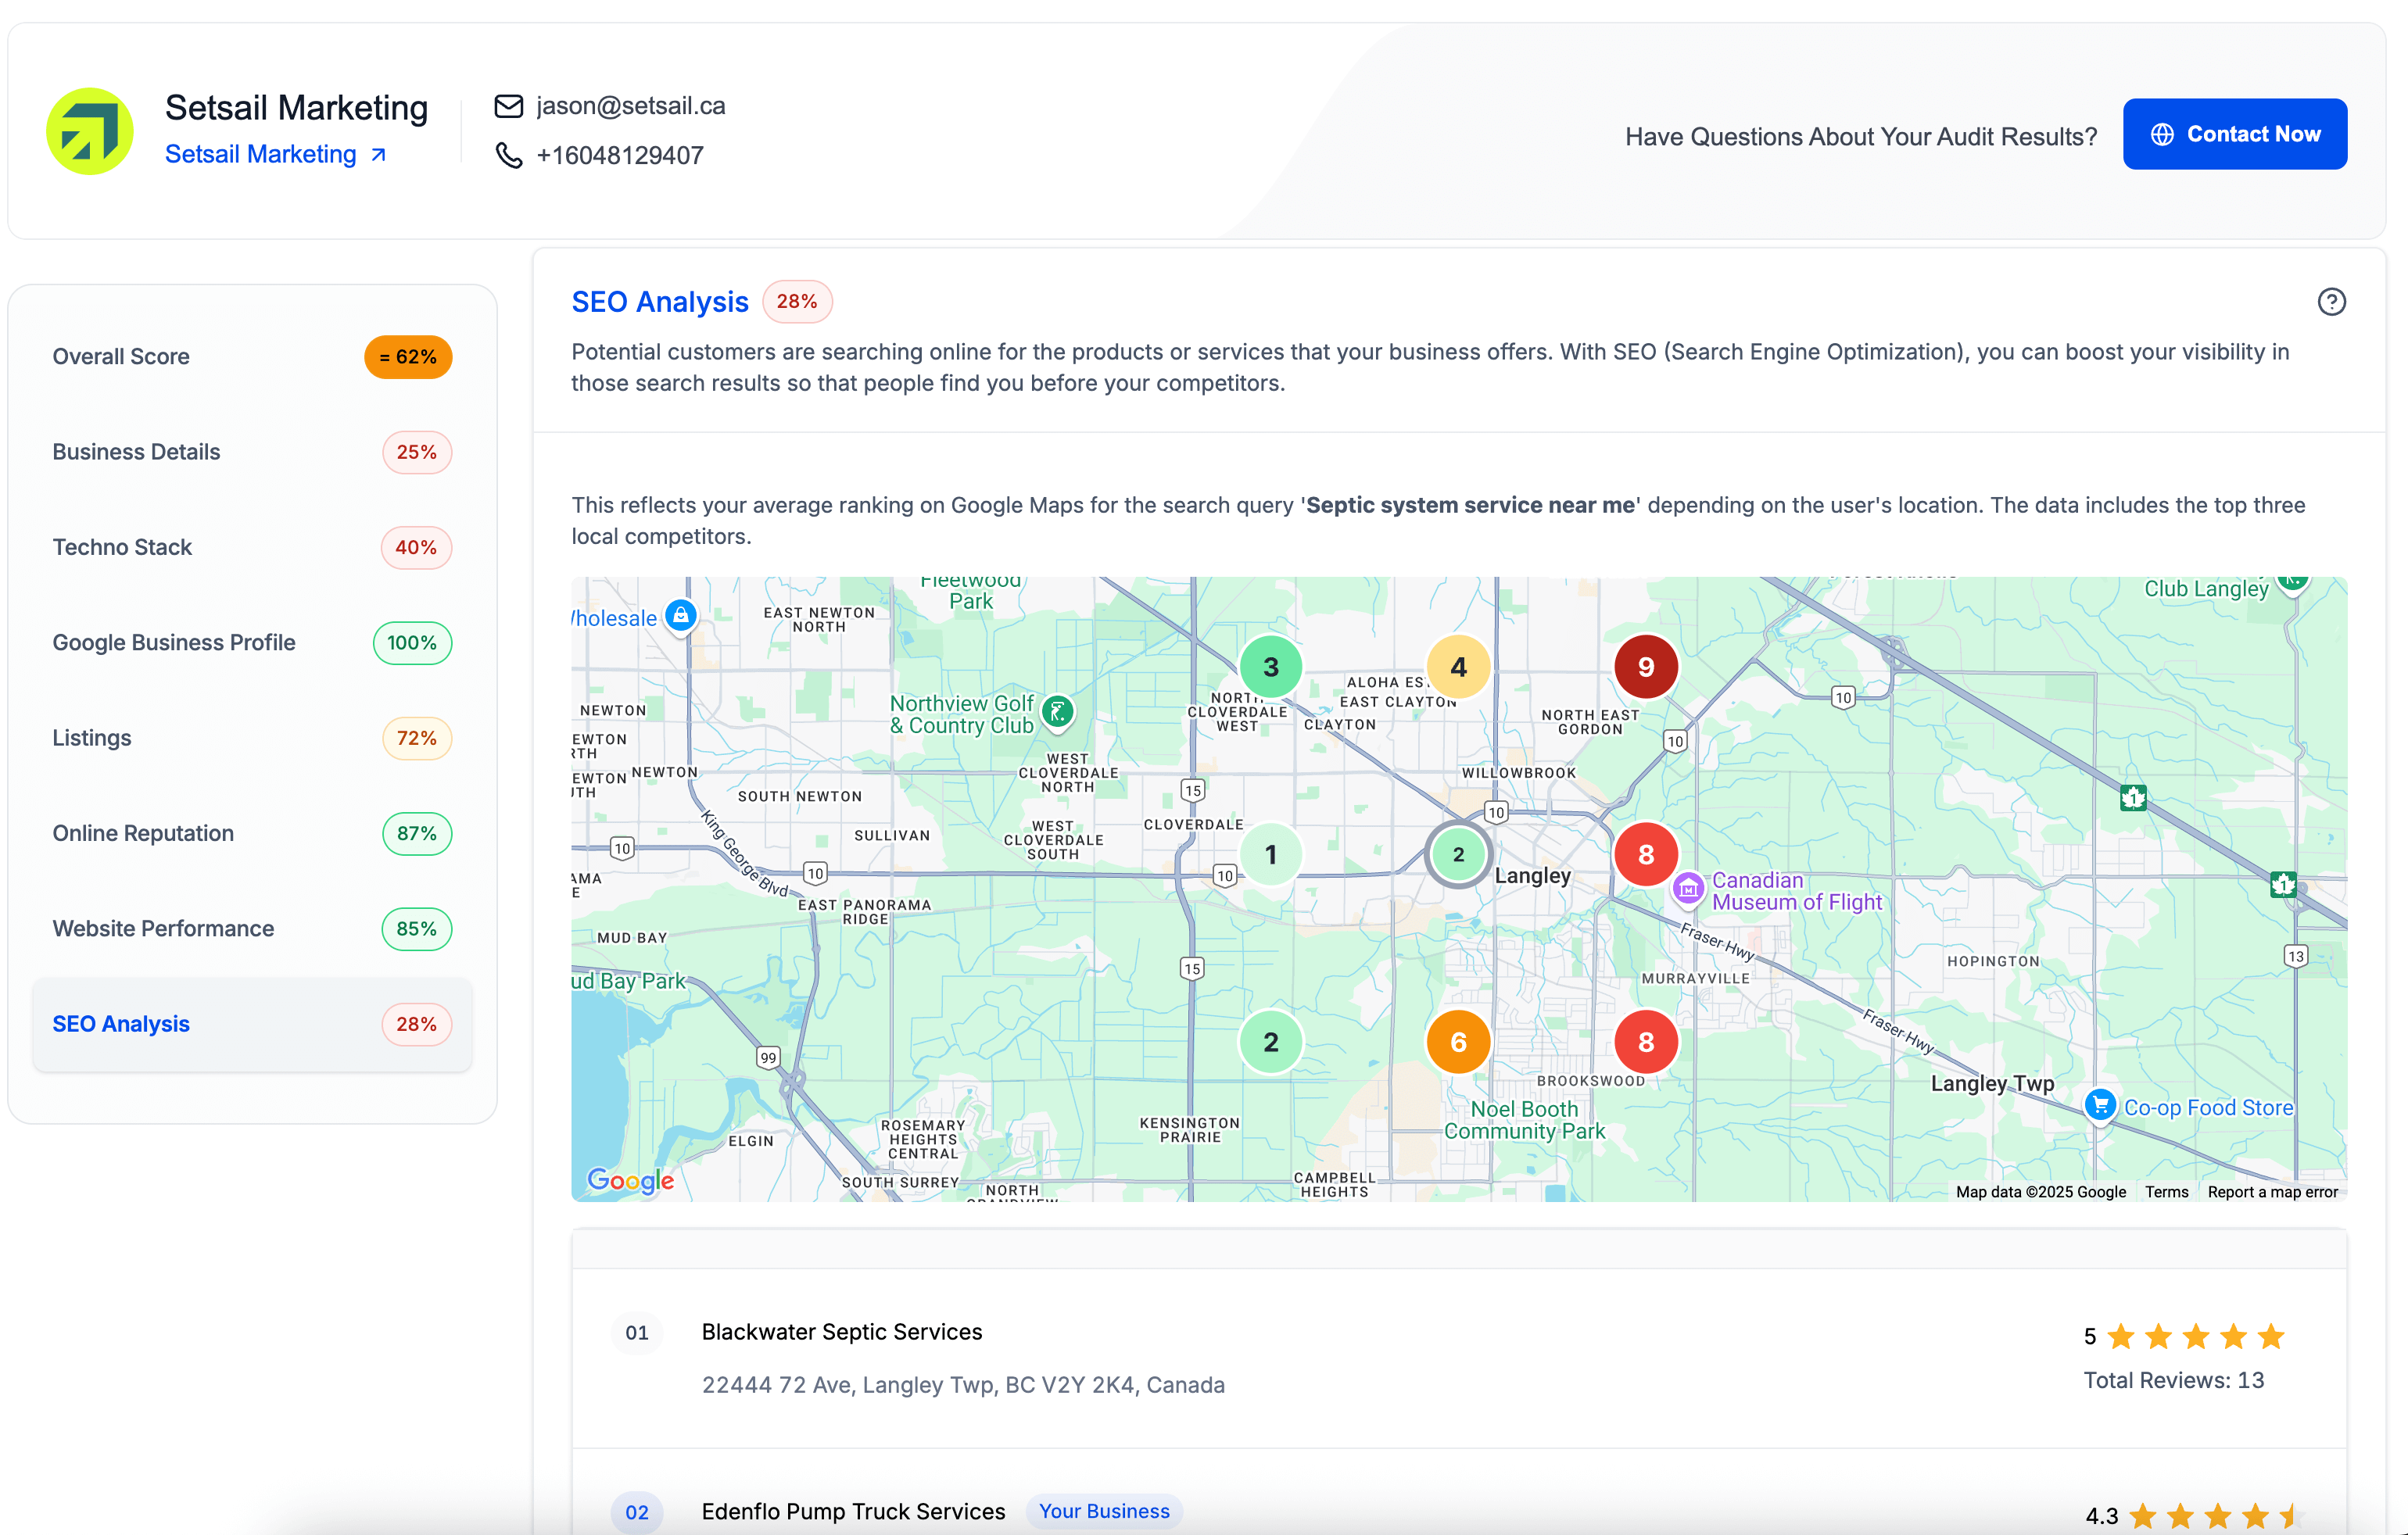The height and width of the screenshot is (1535, 2408).
Task: Click the Your Business badge
Action: [x=1104, y=1511]
